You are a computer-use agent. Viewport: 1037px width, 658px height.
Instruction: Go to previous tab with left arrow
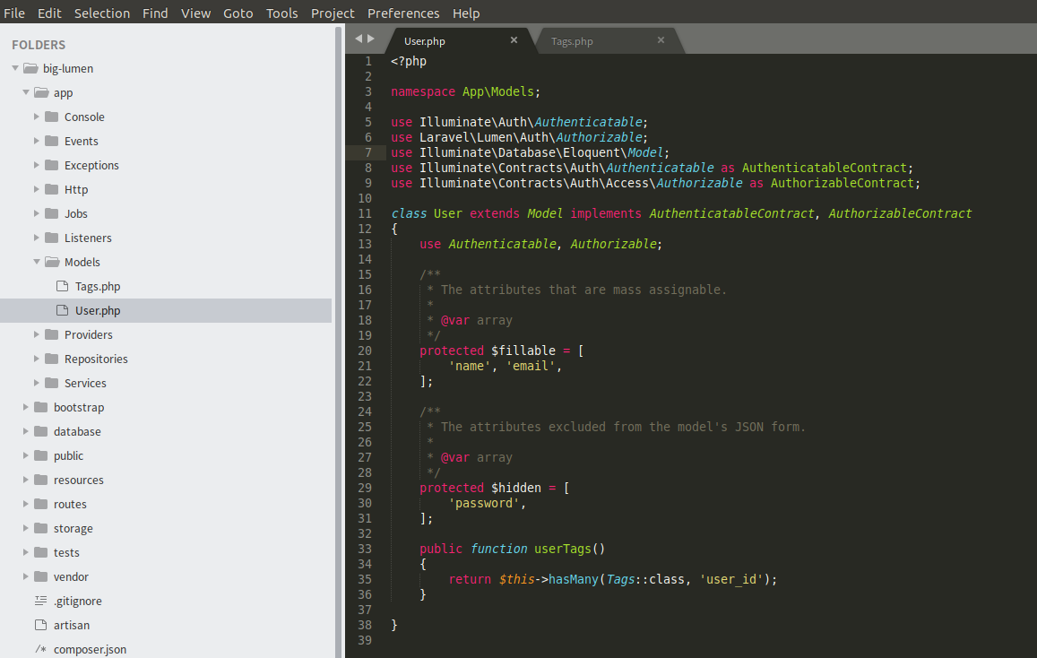click(x=359, y=39)
